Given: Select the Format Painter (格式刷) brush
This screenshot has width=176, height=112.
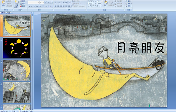Looking at the screenshot, I should 7,6.
